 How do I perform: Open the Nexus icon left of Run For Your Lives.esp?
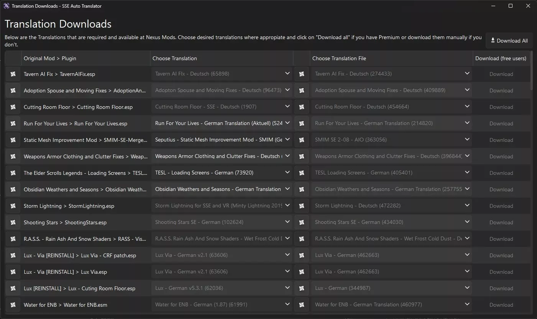(13, 123)
